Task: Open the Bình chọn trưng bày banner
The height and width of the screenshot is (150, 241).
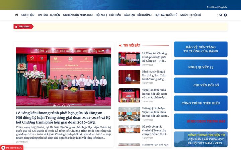Action: click(x=201, y=121)
